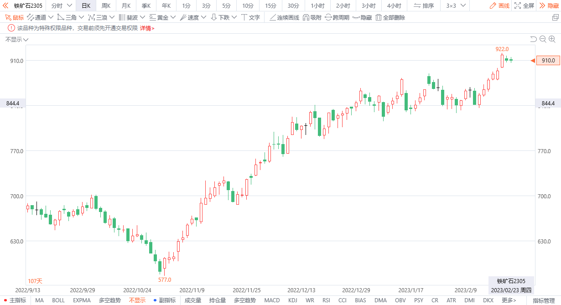The height and width of the screenshot is (305, 561).
Task: Switch to the weekly 周K tab
Action: 106,5
